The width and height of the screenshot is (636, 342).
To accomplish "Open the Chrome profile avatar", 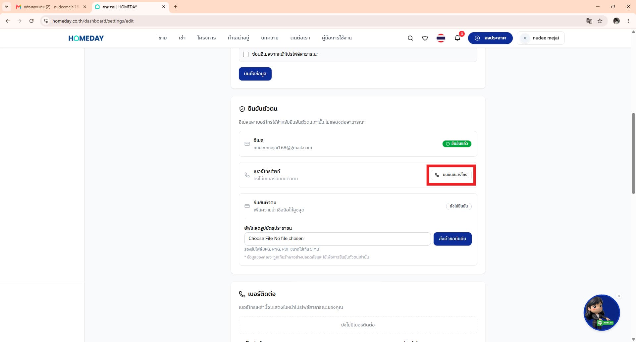I will pyautogui.click(x=616, y=21).
